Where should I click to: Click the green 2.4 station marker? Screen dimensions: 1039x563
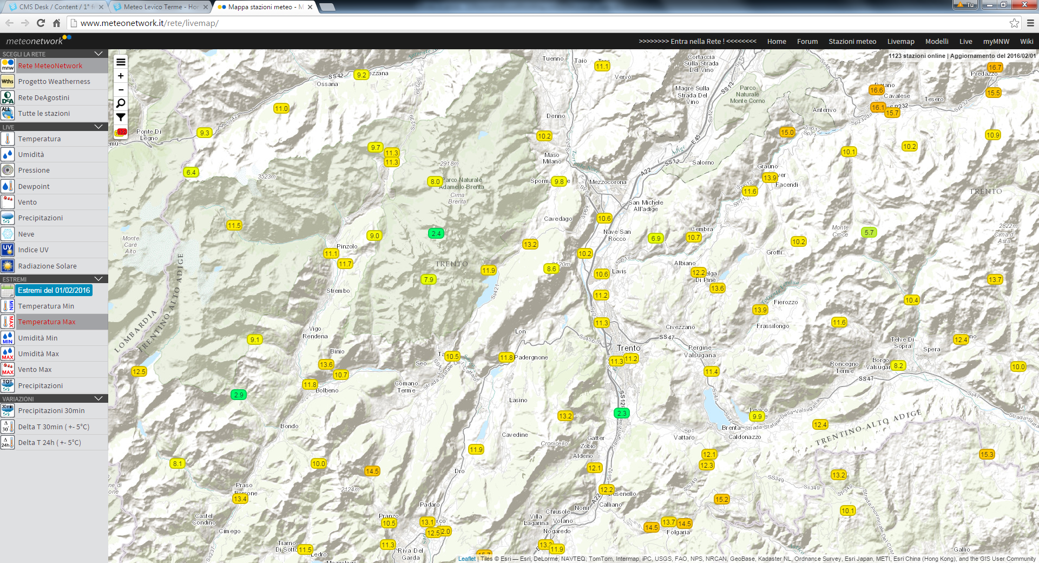436,233
